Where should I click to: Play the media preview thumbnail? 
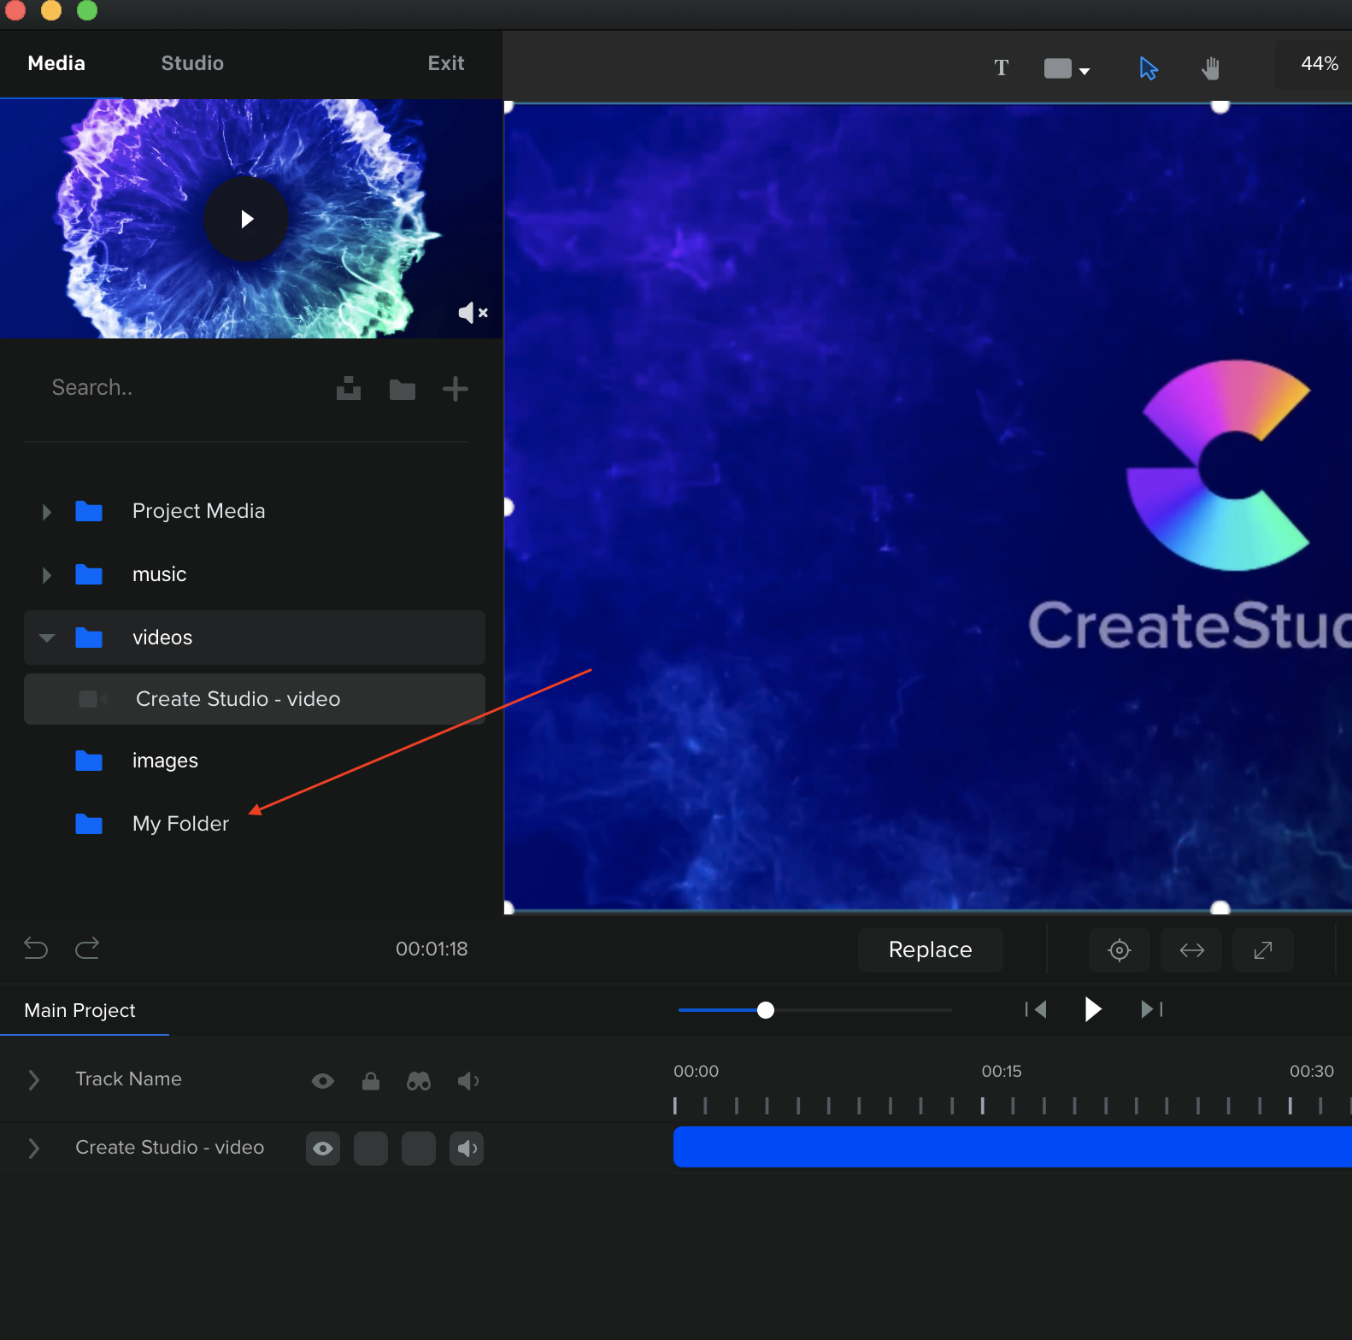(x=246, y=219)
